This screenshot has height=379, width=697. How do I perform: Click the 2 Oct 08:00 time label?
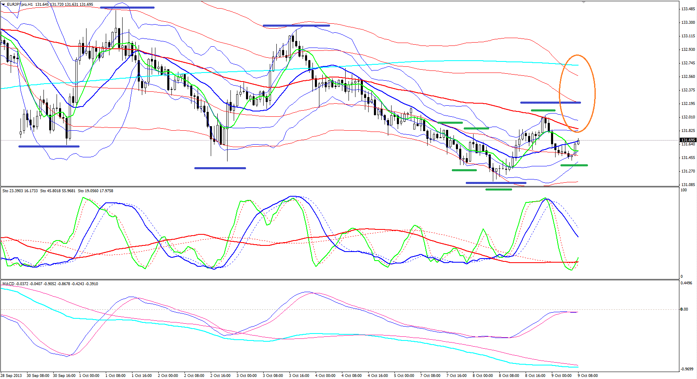tap(194, 376)
